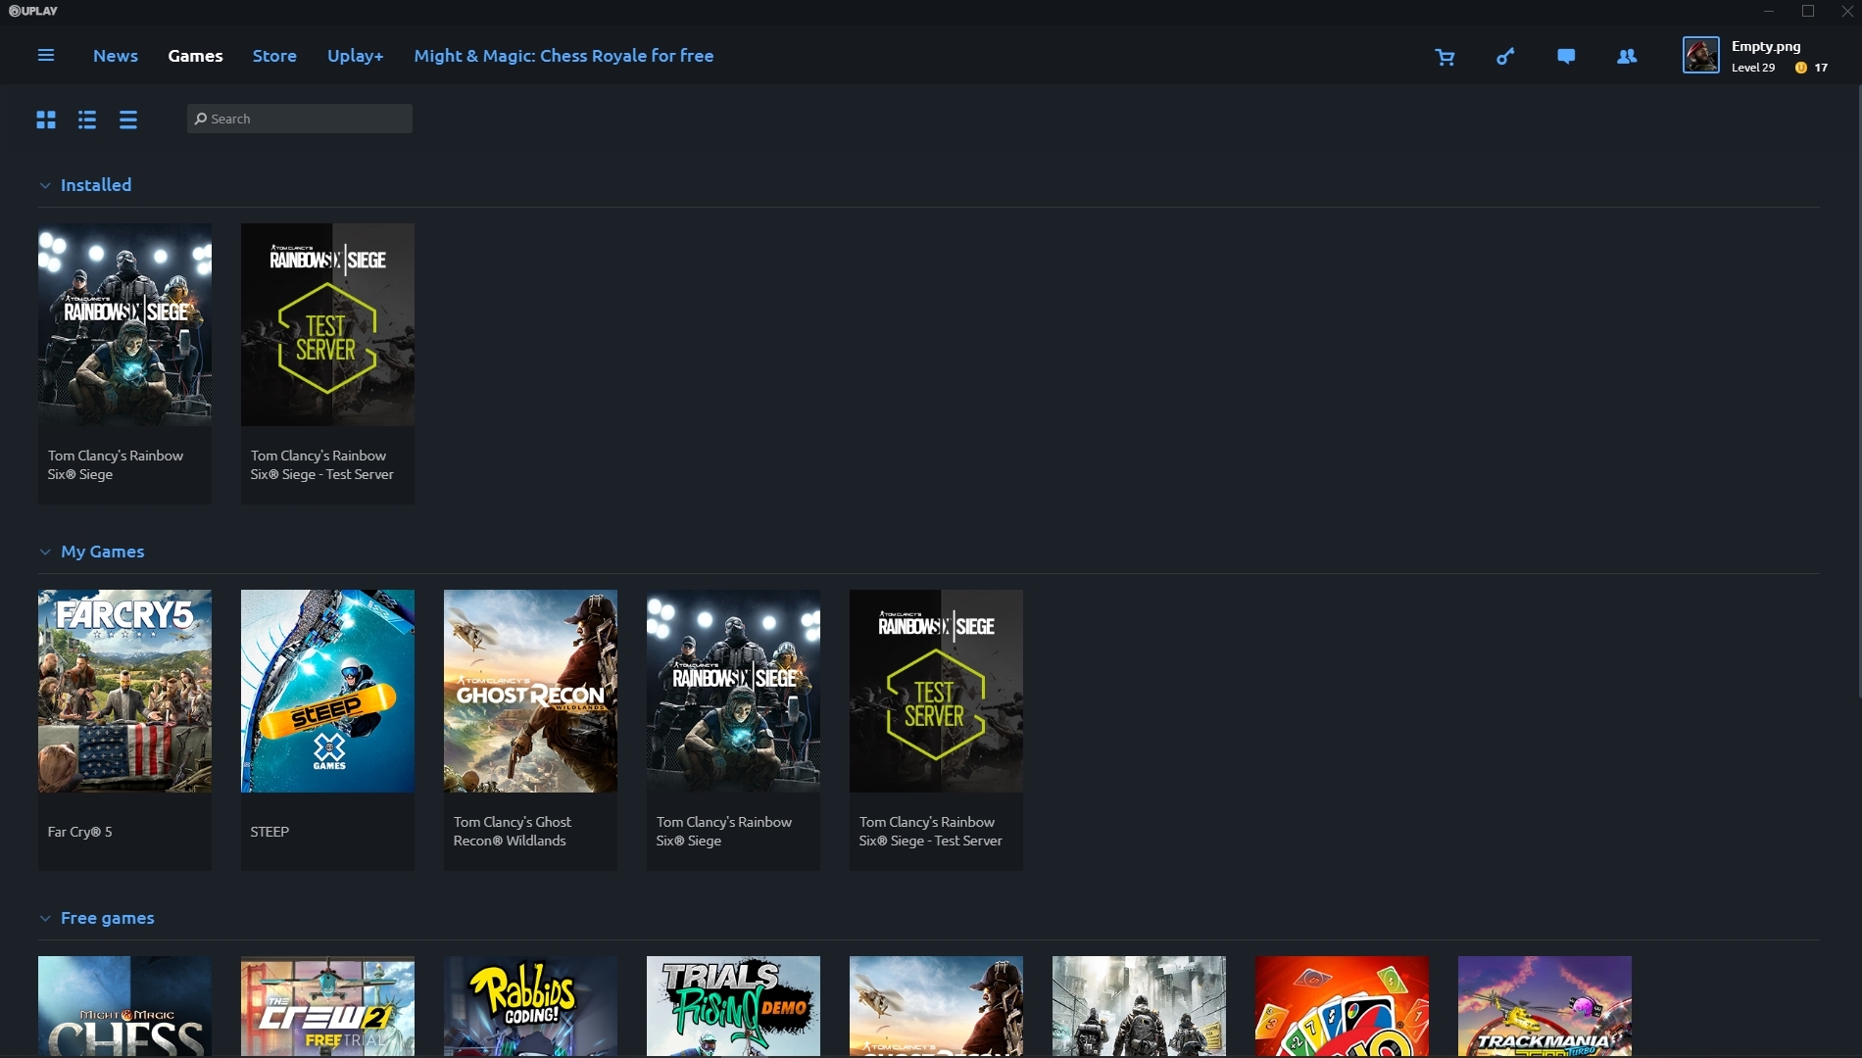Image resolution: width=1862 pixels, height=1058 pixels.
Task: Go to the News tab
Action: (116, 56)
